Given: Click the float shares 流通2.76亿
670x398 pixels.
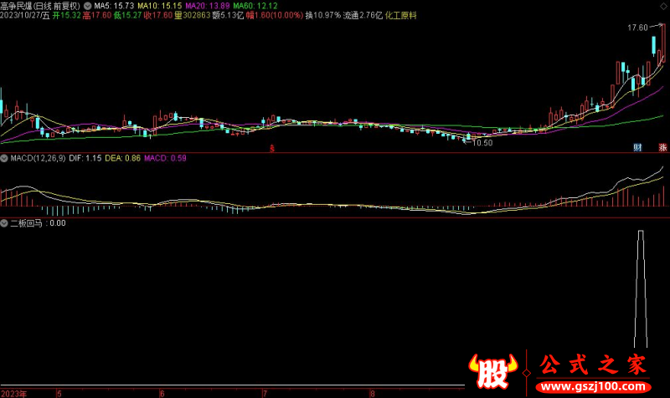Looking at the screenshot, I should [363, 15].
